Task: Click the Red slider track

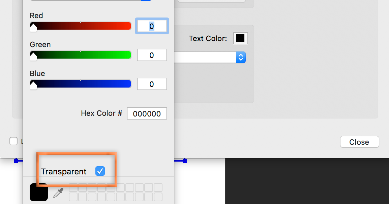Action: click(81, 26)
